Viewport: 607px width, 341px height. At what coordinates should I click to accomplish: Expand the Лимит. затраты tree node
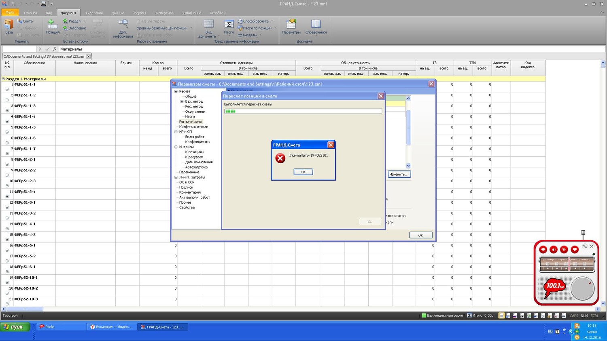tap(176, 177)
